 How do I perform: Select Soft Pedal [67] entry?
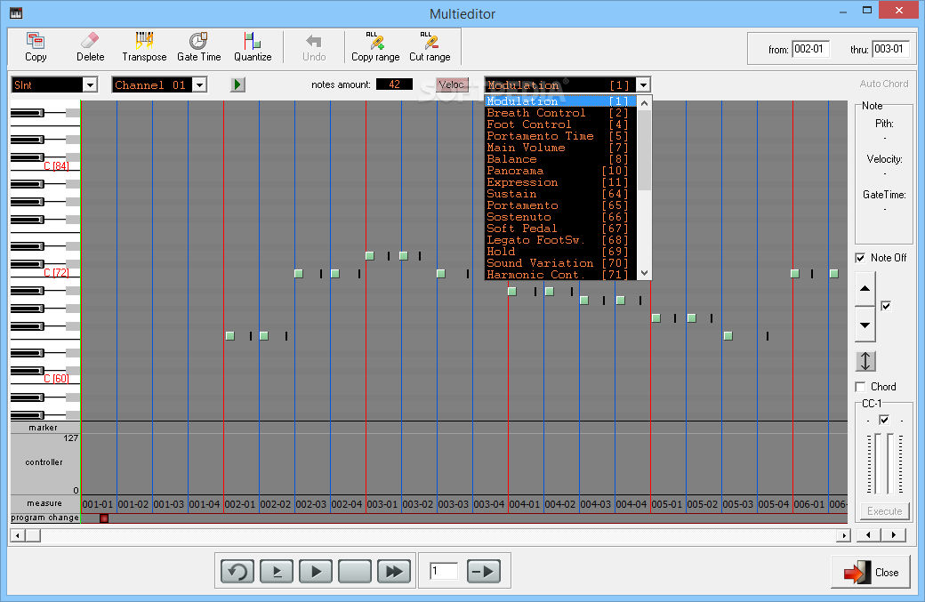tap(560, 229)
